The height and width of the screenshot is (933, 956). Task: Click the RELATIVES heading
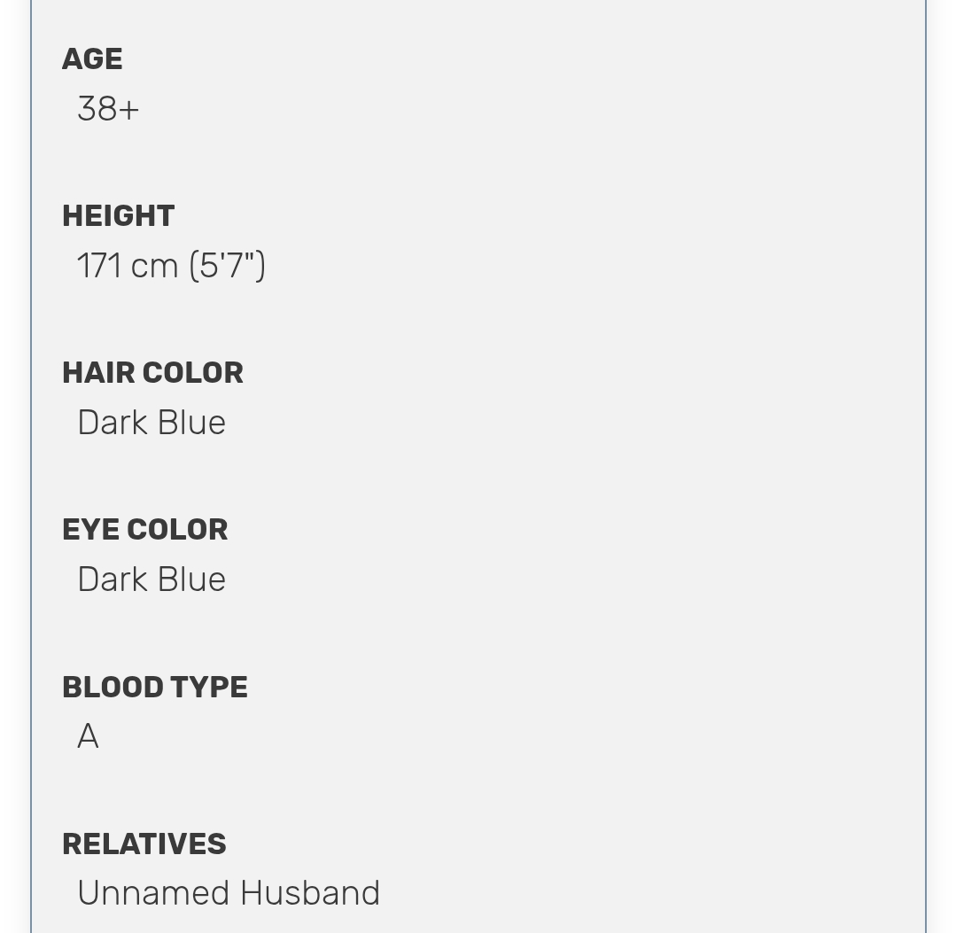[144, 844]
